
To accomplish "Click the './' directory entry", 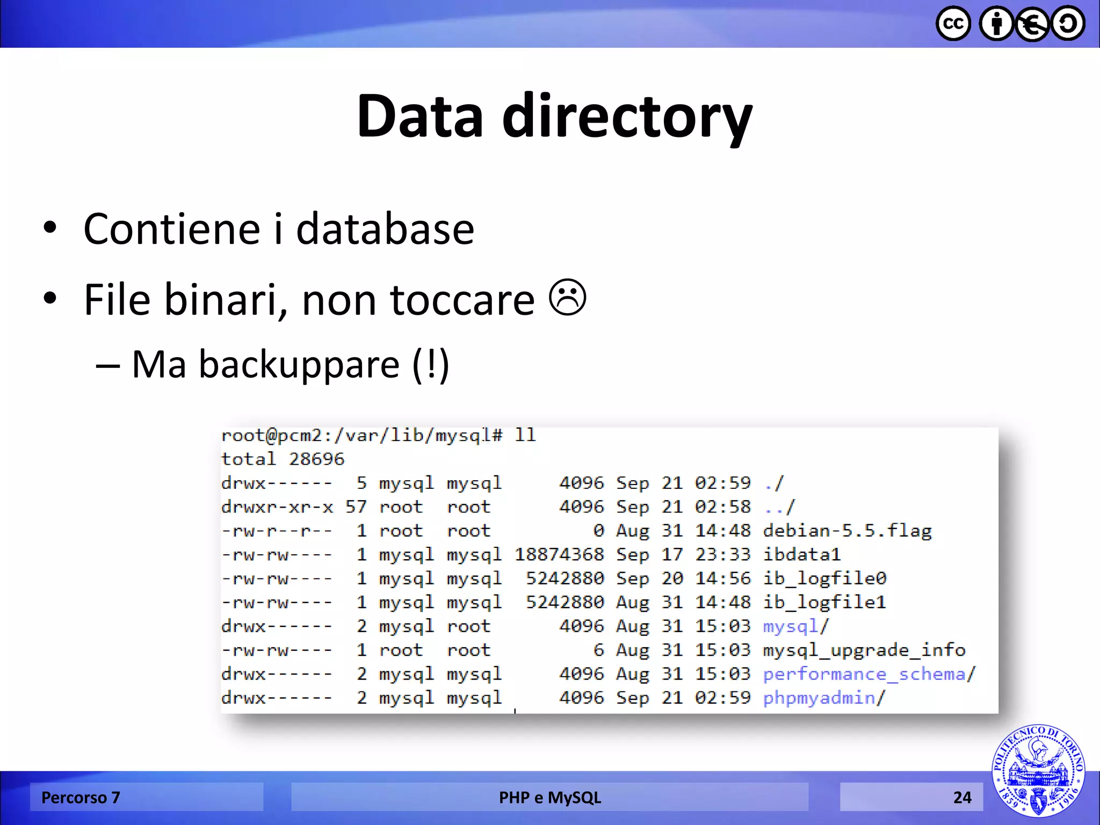I will [x=773, y=483].
